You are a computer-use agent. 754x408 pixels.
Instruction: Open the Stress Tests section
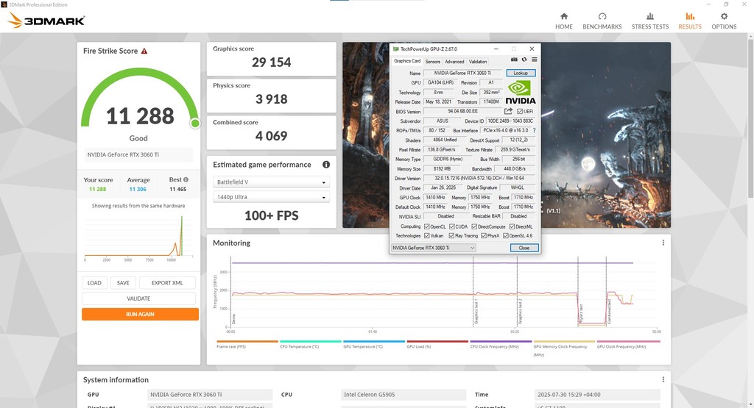(x=650, y=21)
